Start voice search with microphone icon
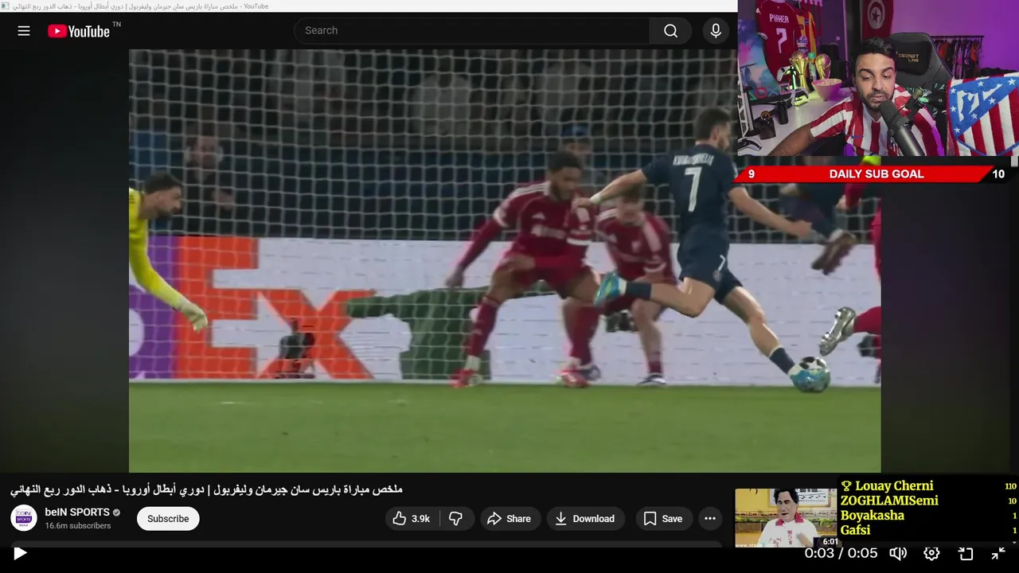 [x=716, y=30]
